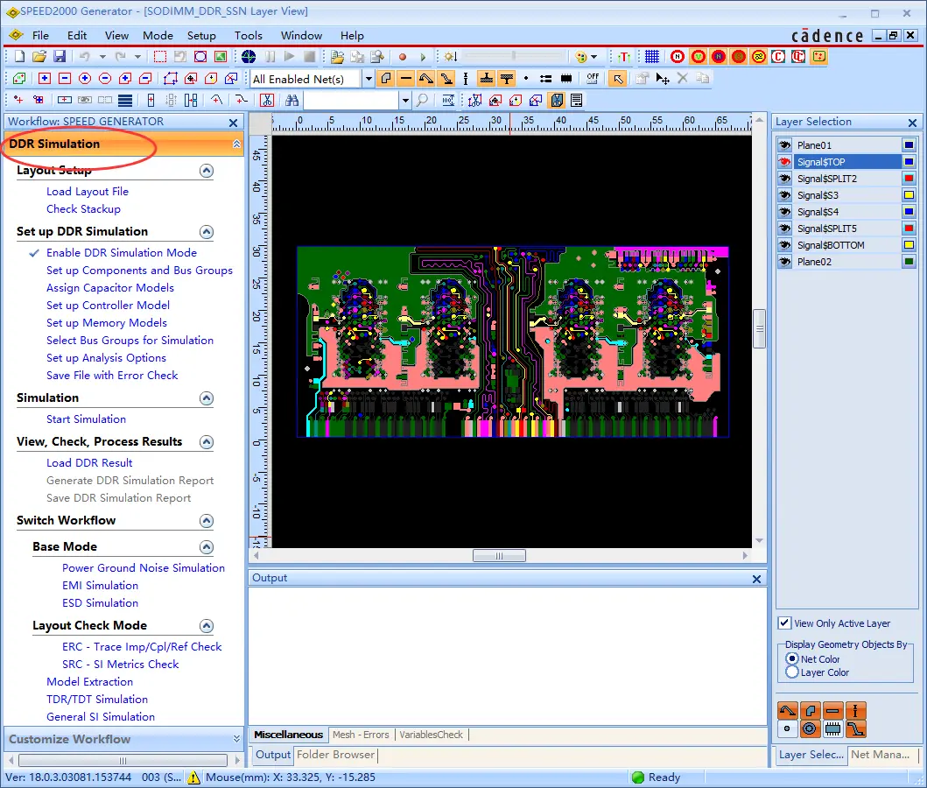
Task: Expand the Customize Workflow panel
Action: coord(236,739)
